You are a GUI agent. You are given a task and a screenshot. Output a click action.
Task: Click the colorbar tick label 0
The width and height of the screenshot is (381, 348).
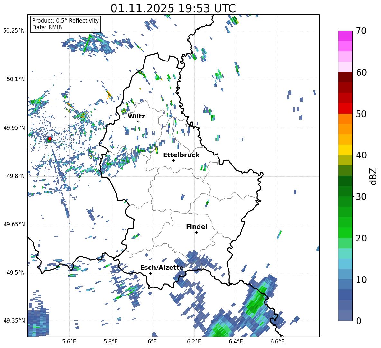point(358,321)
